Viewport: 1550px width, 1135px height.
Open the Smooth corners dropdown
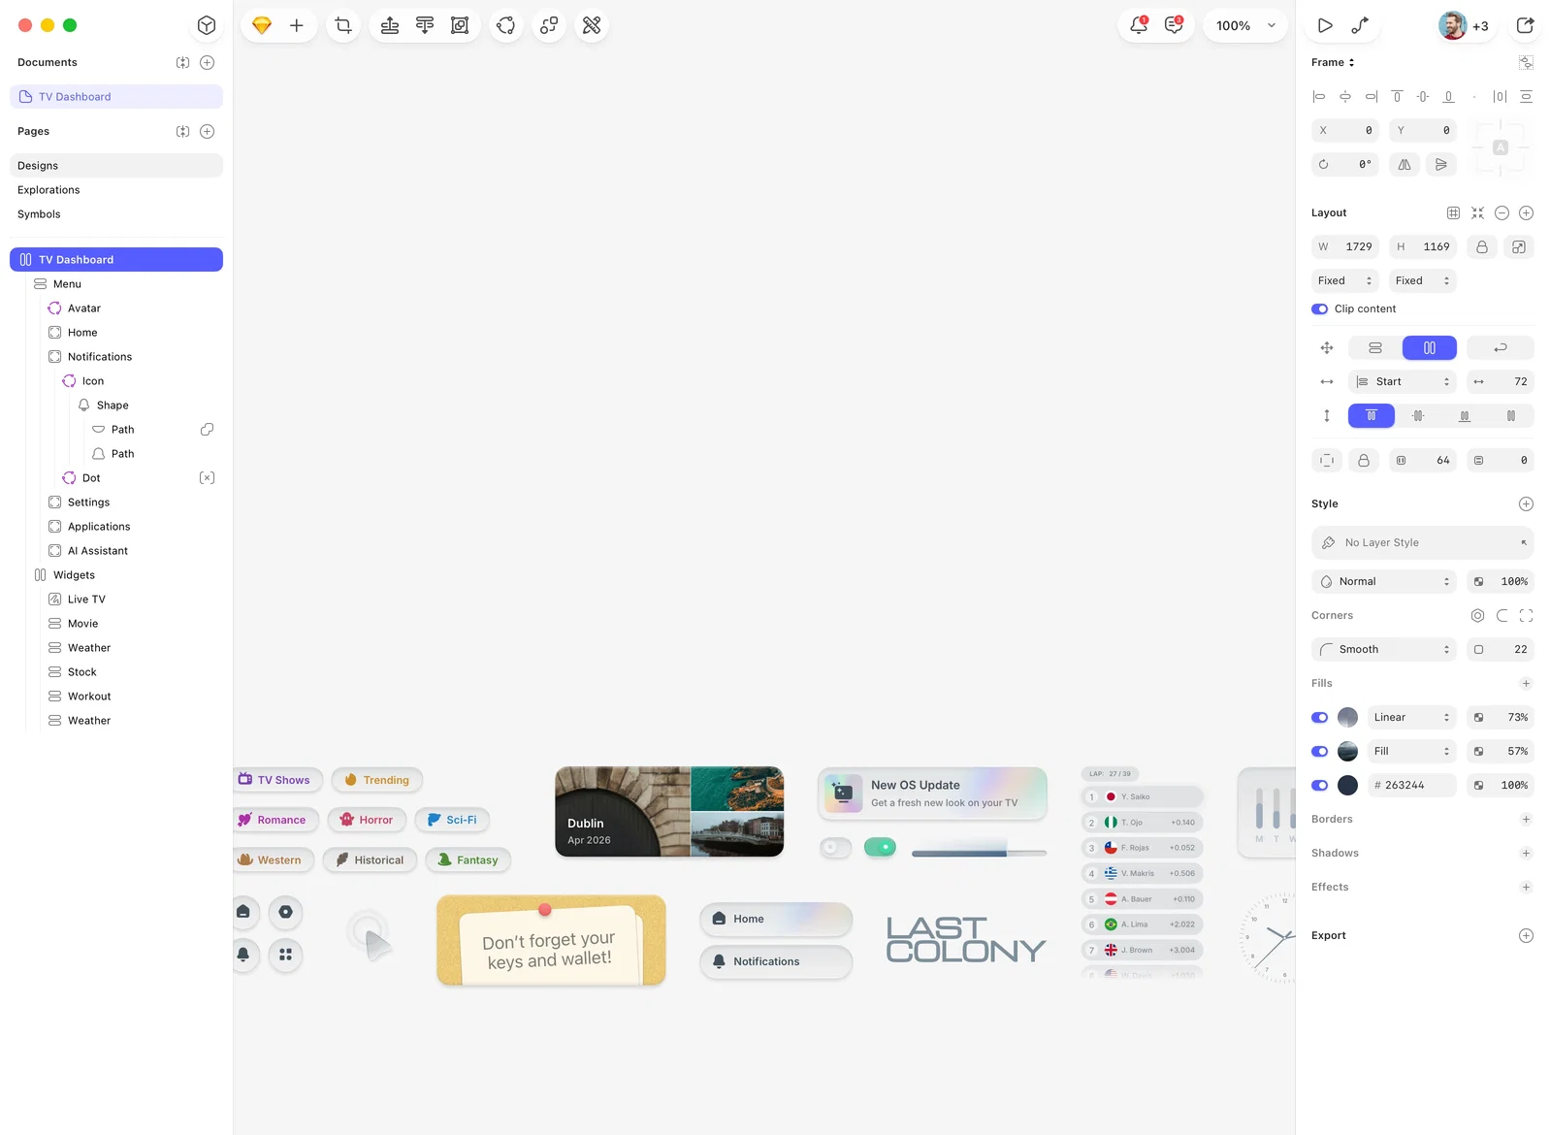click(1384, 649)
